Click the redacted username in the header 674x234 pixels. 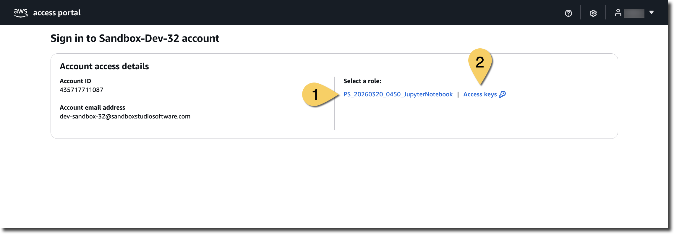click(634, 13)
